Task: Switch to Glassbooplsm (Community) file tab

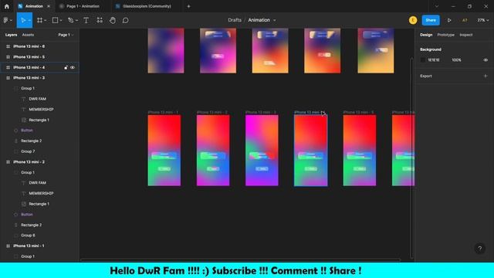Action: pos(147,6)
